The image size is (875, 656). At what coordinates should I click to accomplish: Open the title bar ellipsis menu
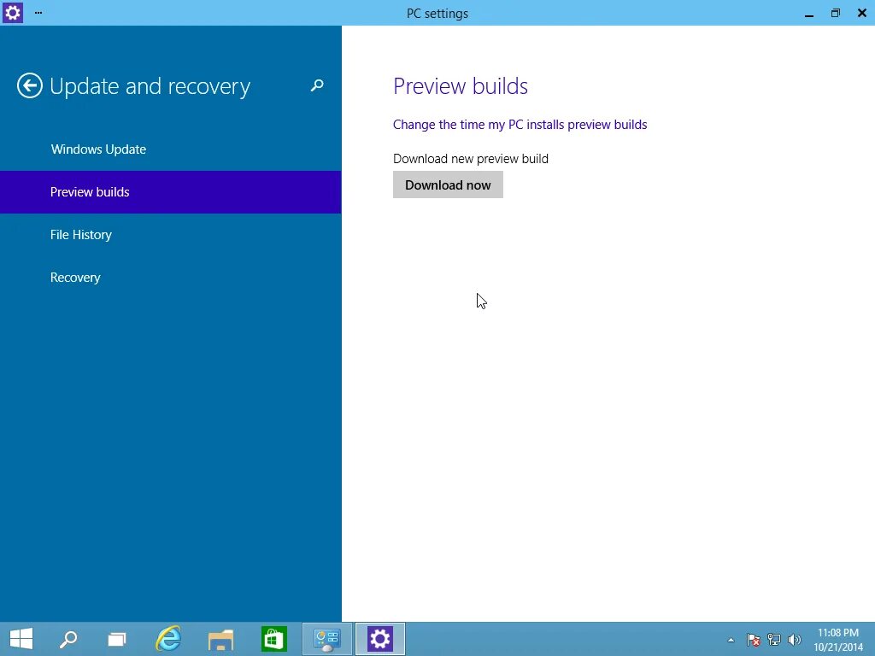pyautogui.click(x=38, y=13)
